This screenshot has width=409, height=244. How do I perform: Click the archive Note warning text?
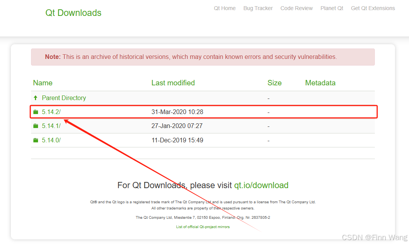point(191,57)
